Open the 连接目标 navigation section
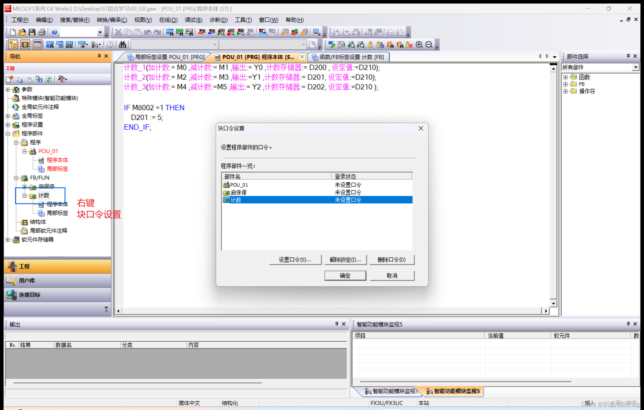Screen dimensions: 644x410 29,295
